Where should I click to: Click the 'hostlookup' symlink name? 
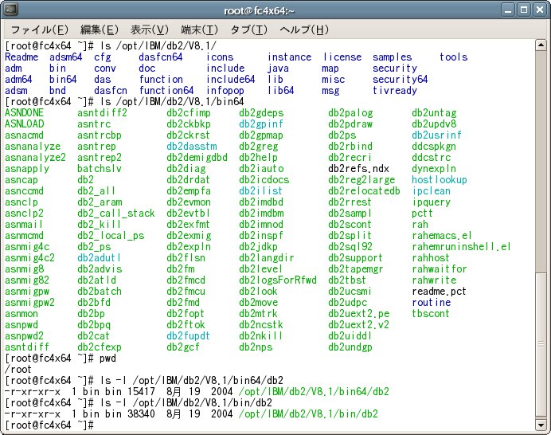pos(440,180)
